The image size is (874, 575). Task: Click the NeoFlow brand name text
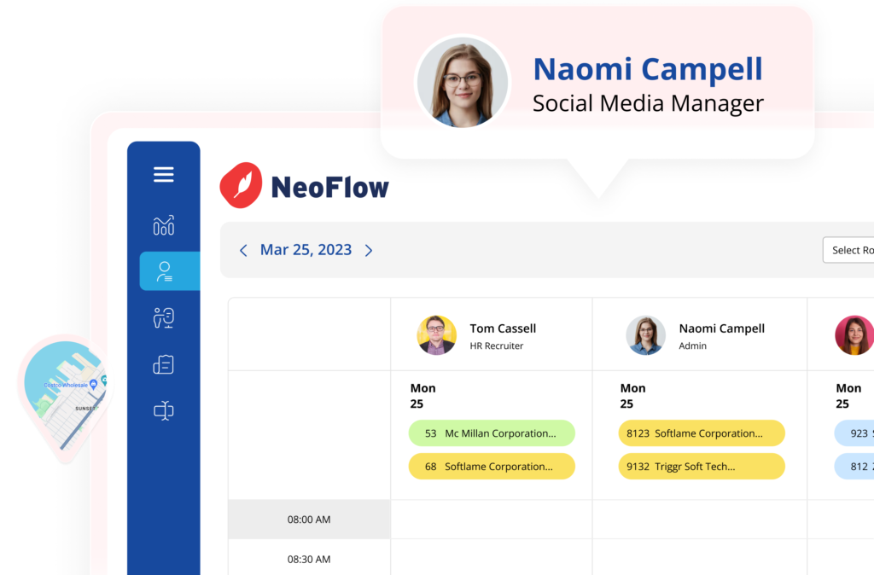click(x=330, y=187)
